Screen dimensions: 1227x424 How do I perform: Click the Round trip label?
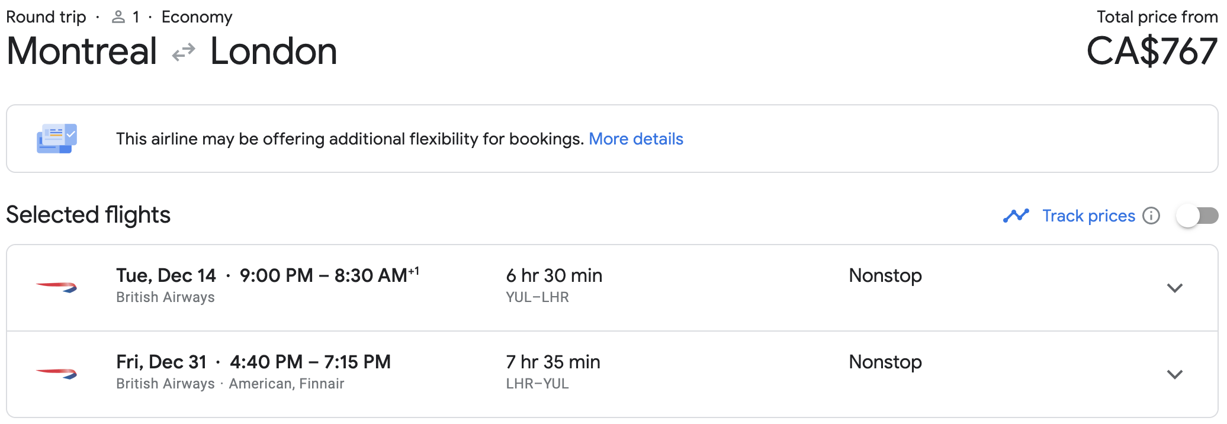point(46,17)
